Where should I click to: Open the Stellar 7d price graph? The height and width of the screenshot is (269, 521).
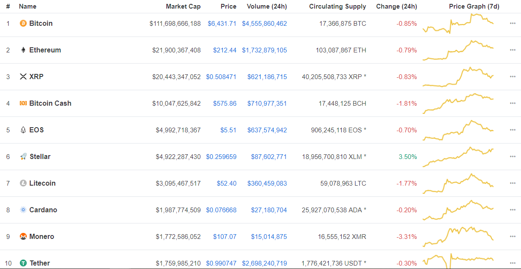click(458, 157)
